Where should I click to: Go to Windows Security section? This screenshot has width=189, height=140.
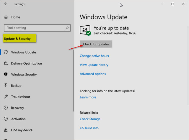(24, 75)
